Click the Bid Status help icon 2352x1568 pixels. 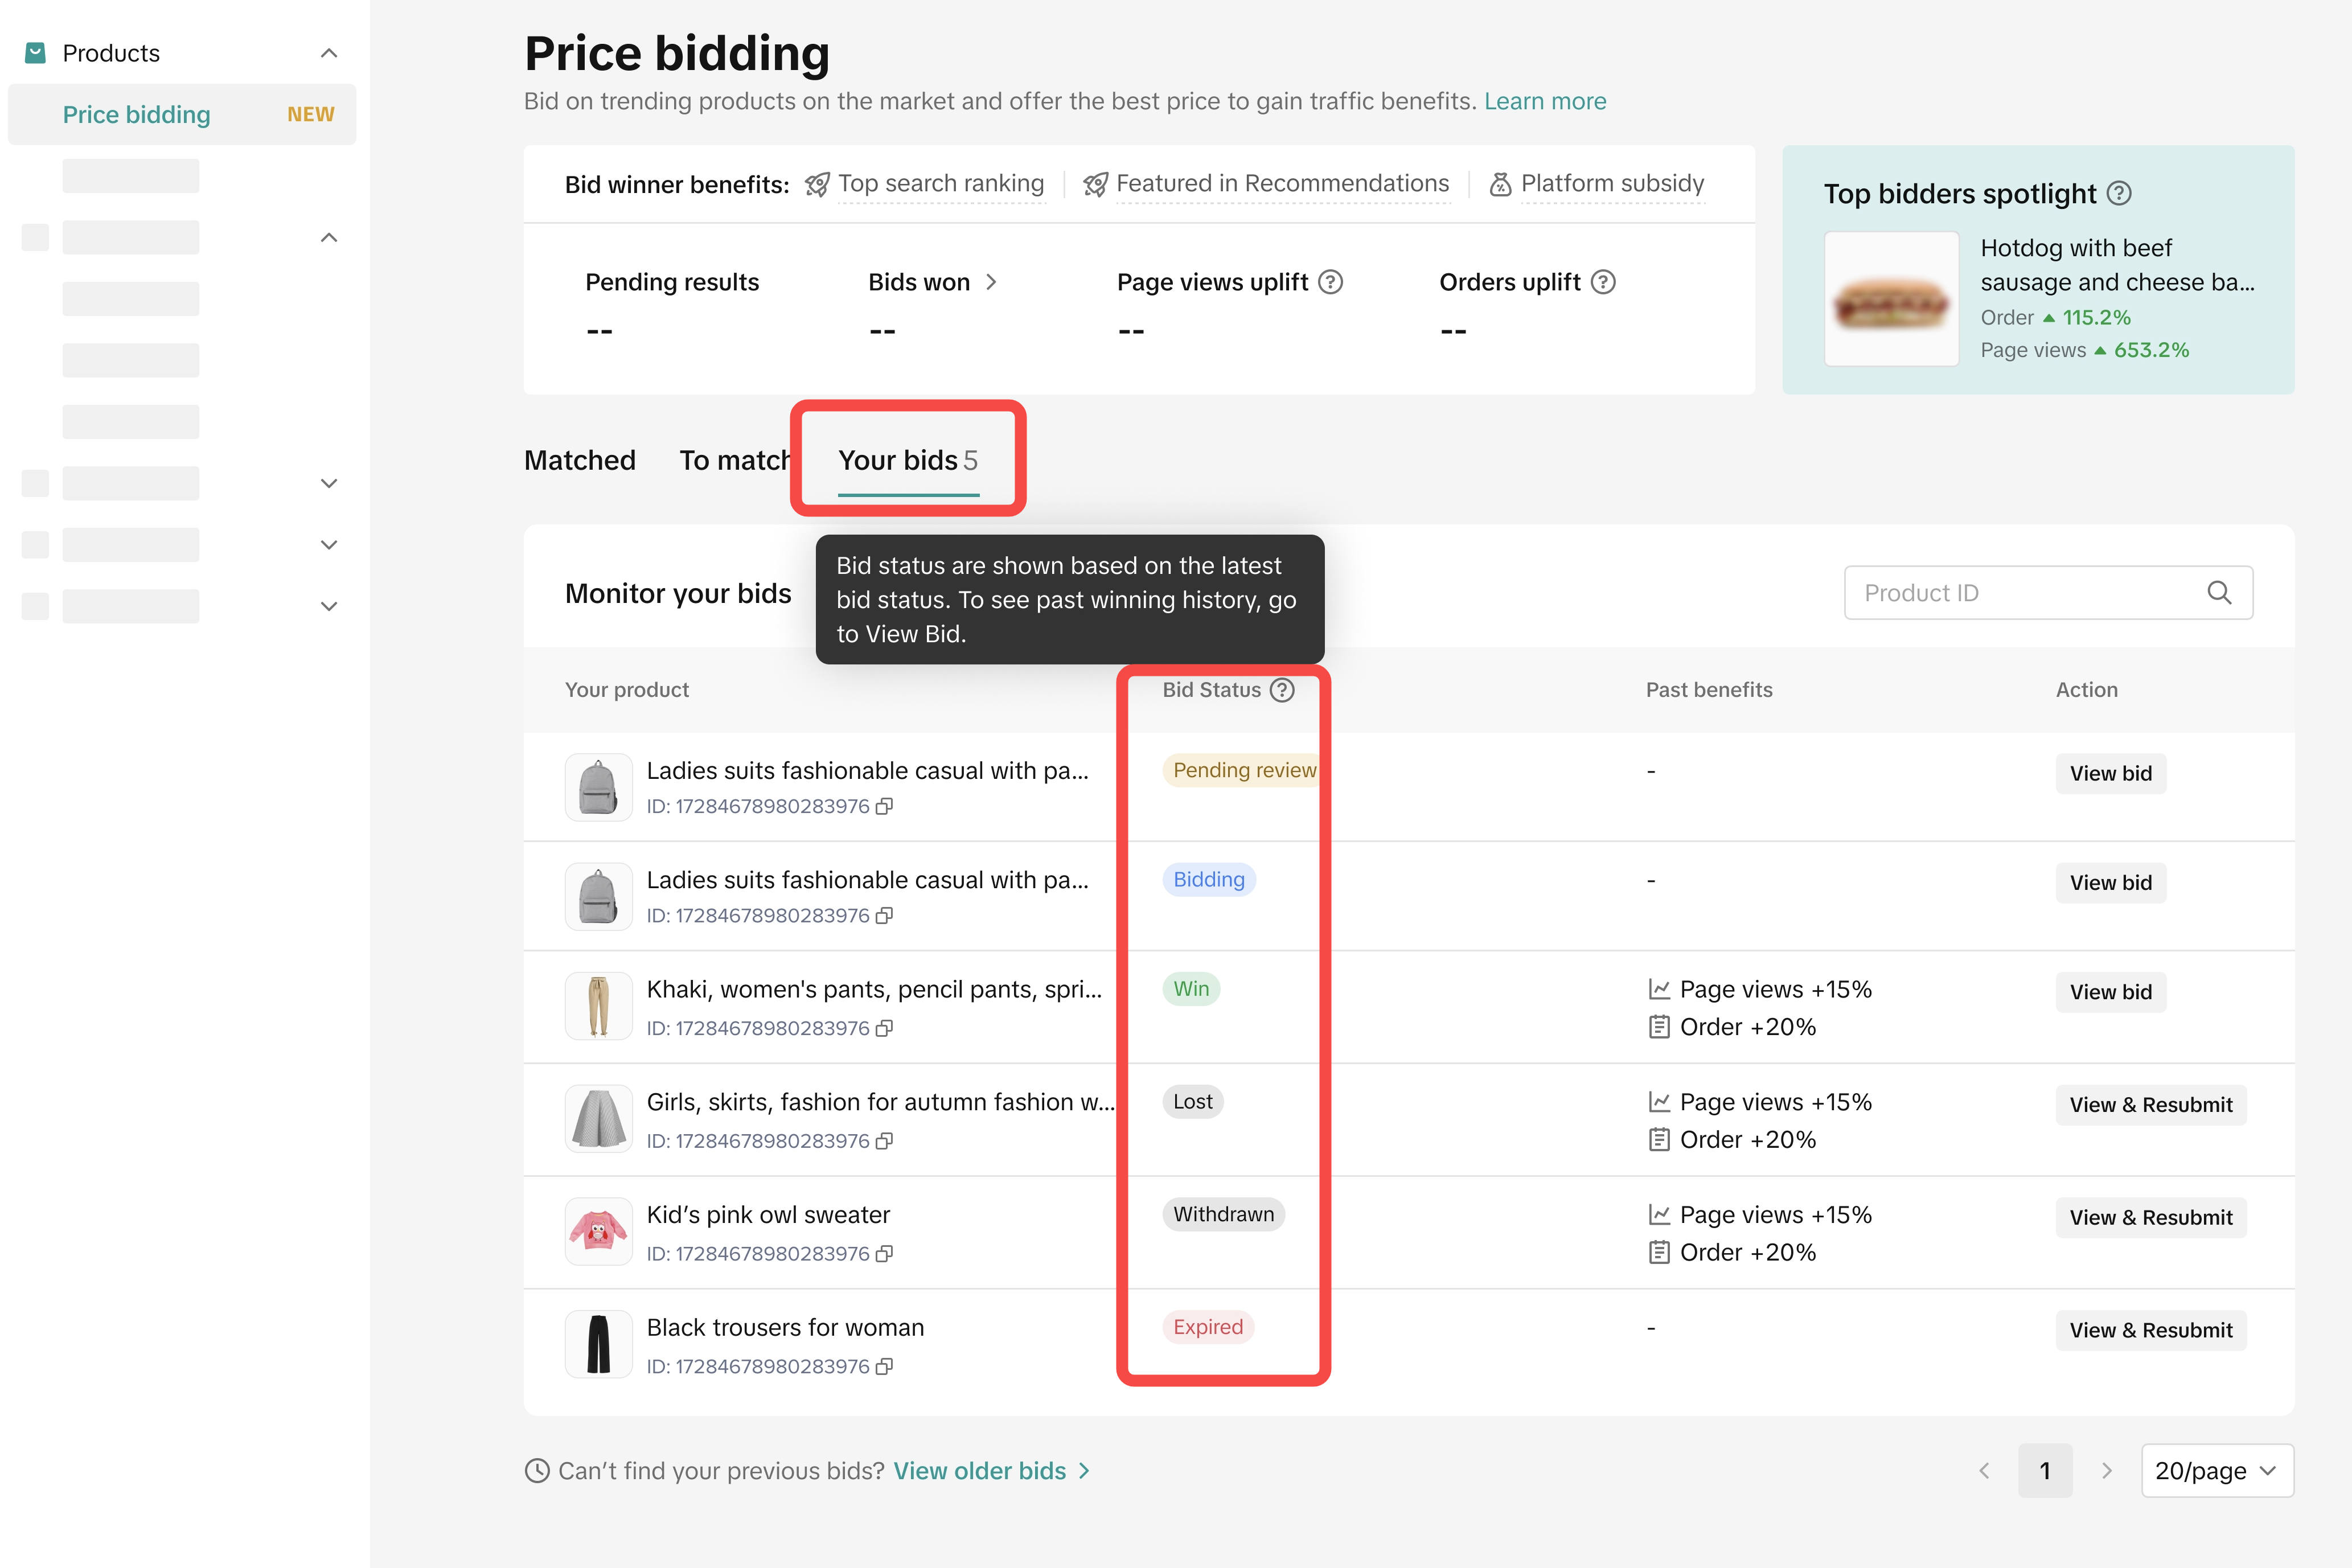click(1282, 690)
